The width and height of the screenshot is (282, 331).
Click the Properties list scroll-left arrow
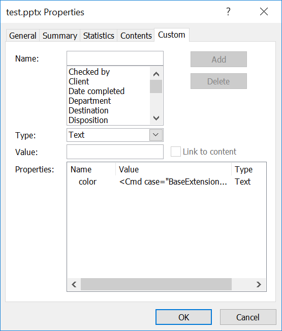(74, 284)
